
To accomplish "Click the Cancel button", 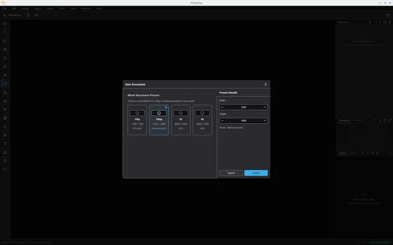I will 231,173.
